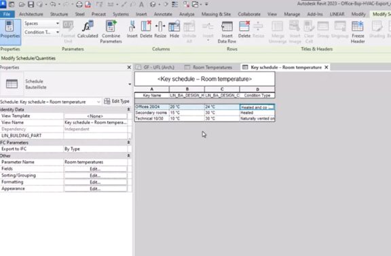This screenshot has width=391, height=256.
Task: Click the View Template <None> button
Action: click(95, 116)
